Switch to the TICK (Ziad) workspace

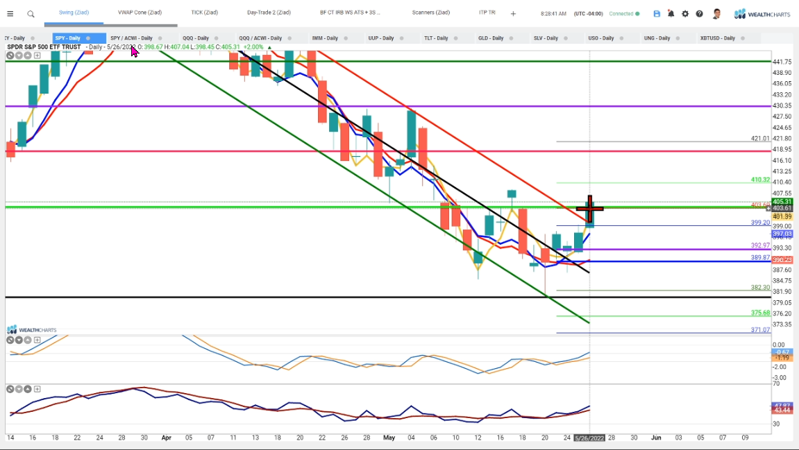click(204, 12)
